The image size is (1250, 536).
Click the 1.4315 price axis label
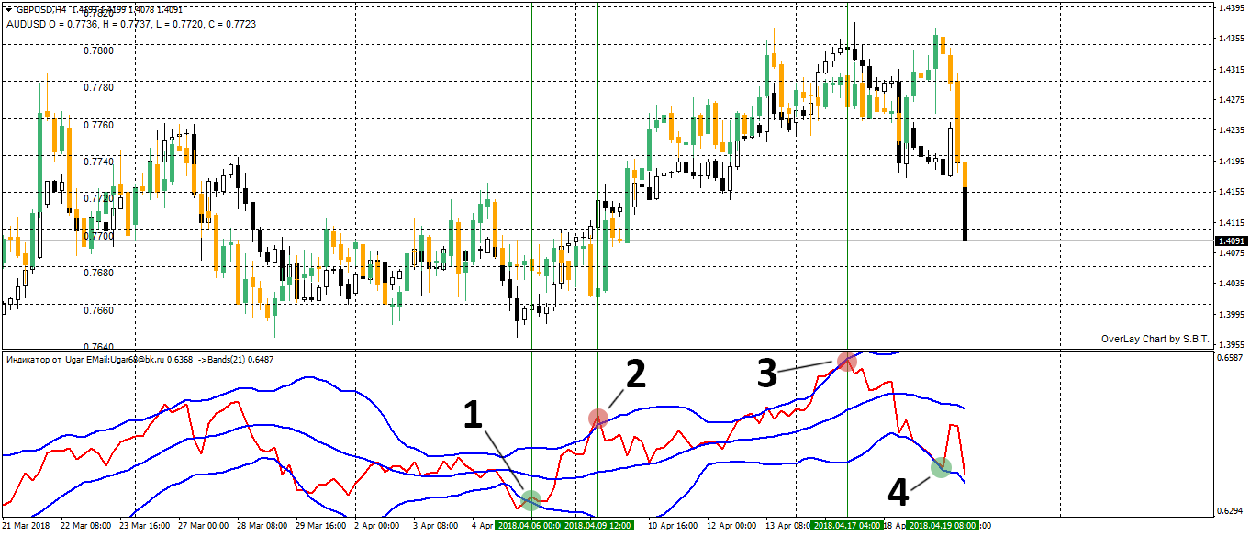click(x=1230, y=70)
